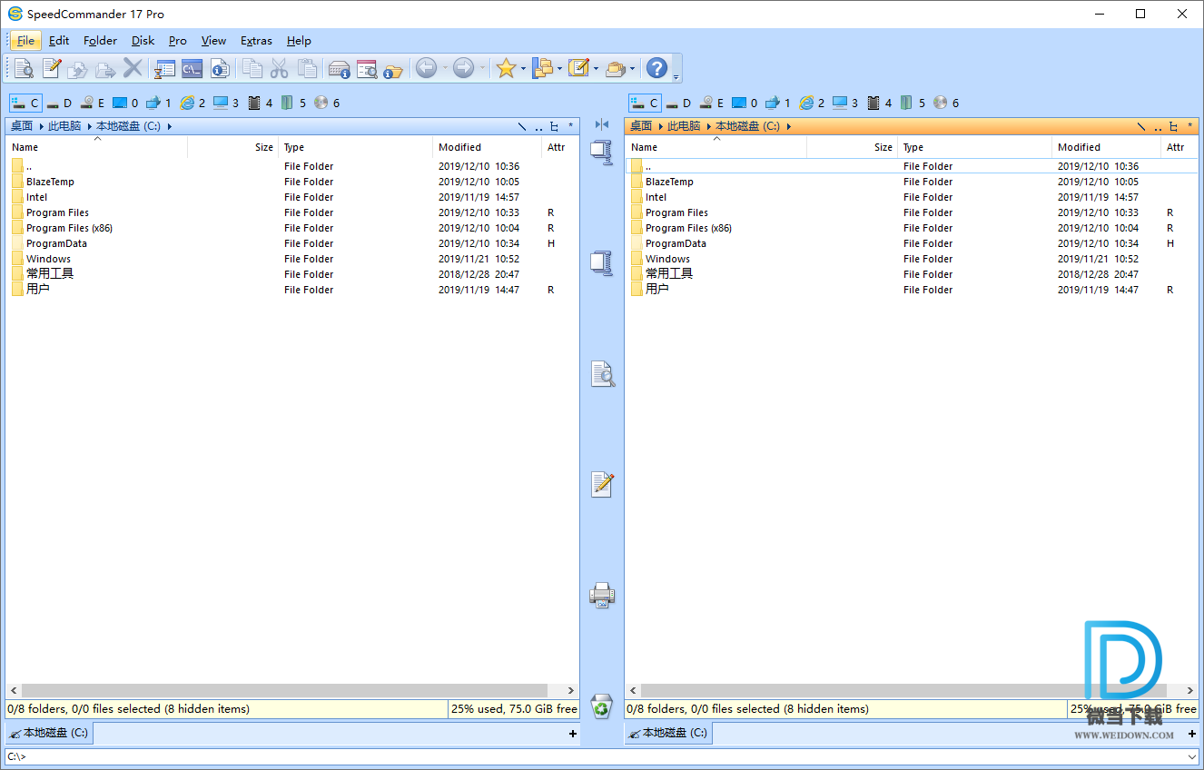The height and width of the screenshot is (770, 1204).
Task: Click 桌面 in the left path breadcrumb
Action: tap(22, 126)
